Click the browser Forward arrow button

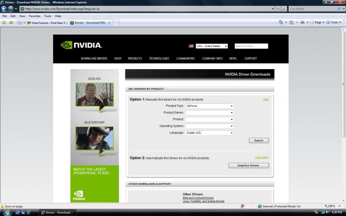click(10, 9)
